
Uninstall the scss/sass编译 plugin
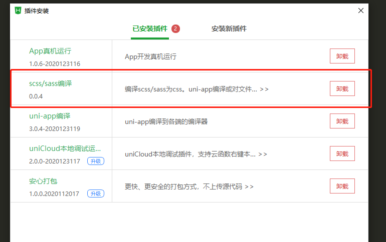(x=342, y=88)
